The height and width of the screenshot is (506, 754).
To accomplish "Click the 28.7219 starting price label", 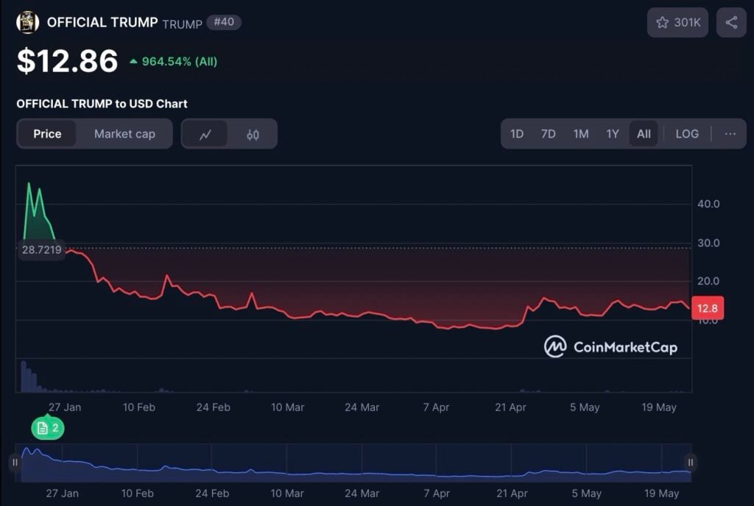I will 41,249.
